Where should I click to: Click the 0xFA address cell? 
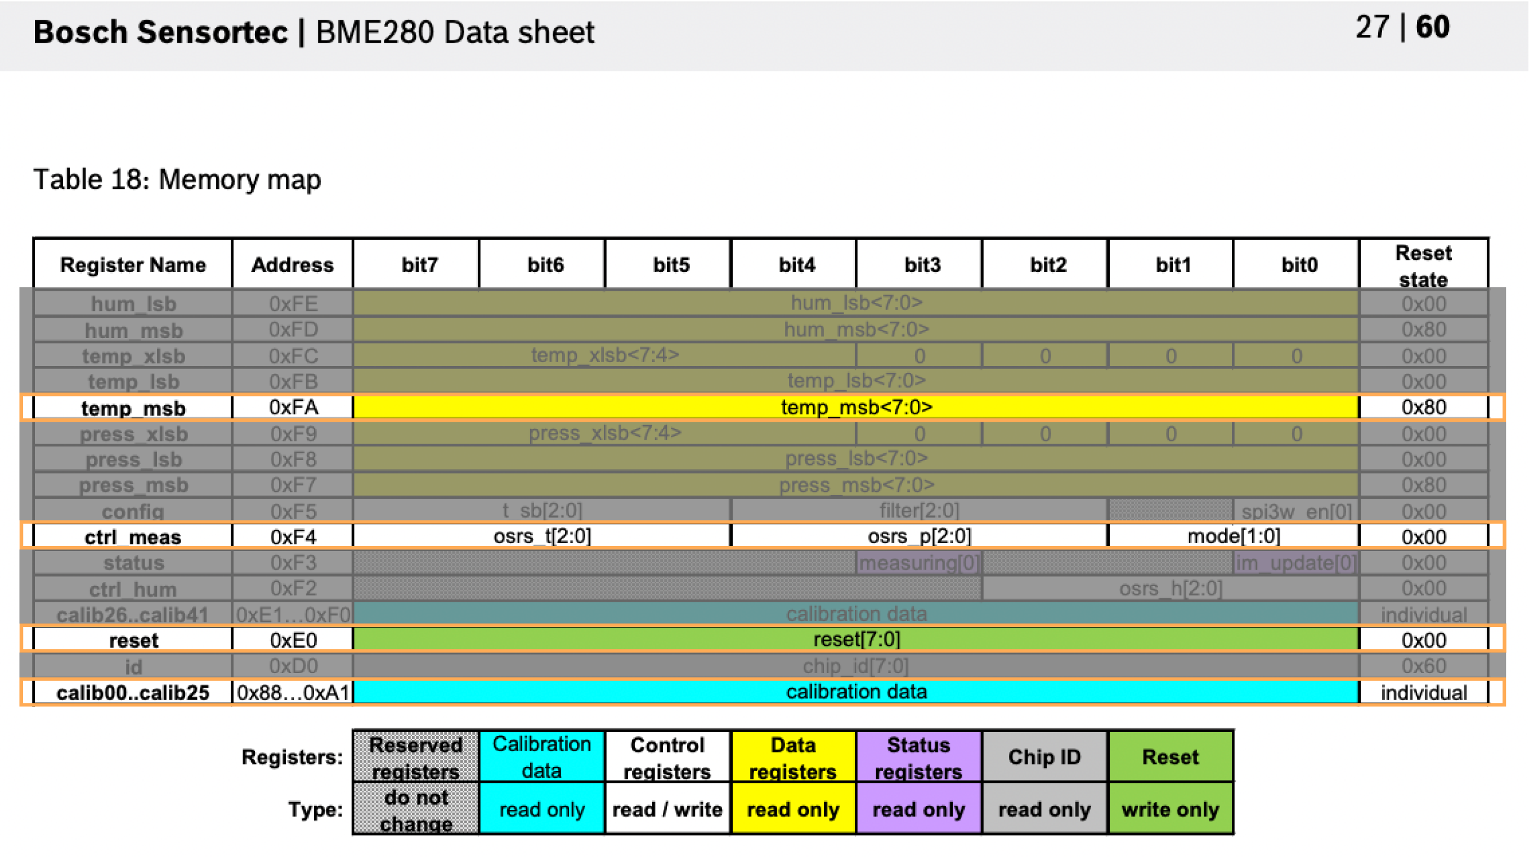[x=293, y=408]
